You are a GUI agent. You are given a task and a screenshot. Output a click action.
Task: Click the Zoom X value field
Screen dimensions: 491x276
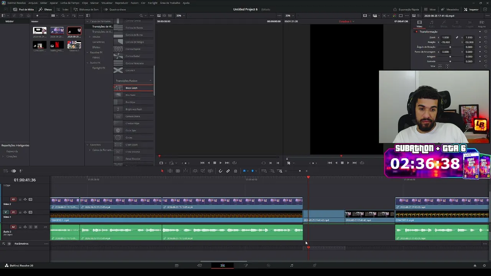(445, 37)
